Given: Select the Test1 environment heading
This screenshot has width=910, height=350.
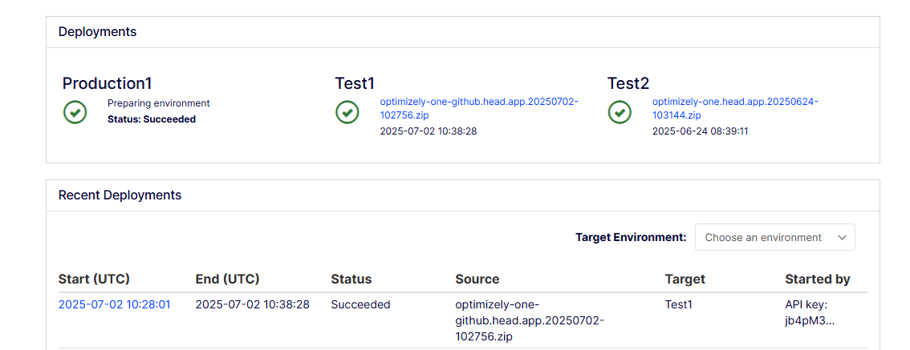Looking at the screenshot, I should coord(355,83).
